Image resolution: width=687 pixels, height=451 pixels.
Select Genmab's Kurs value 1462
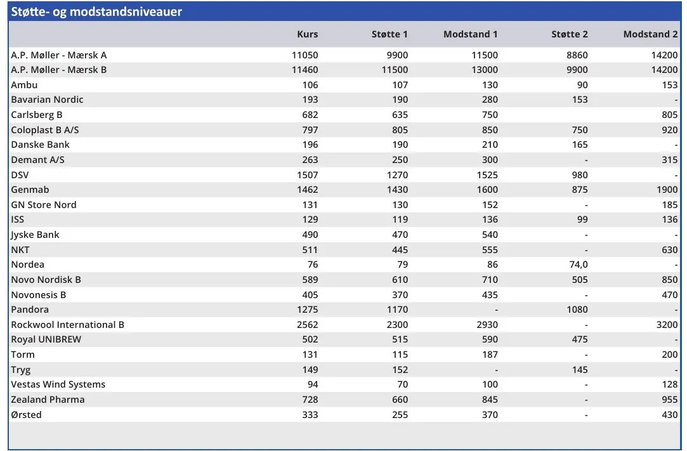point(305,190)
